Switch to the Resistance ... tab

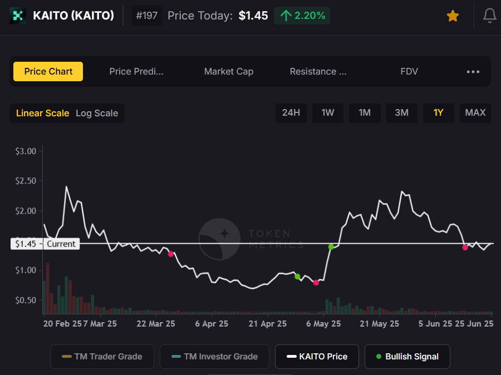(318, 71)
